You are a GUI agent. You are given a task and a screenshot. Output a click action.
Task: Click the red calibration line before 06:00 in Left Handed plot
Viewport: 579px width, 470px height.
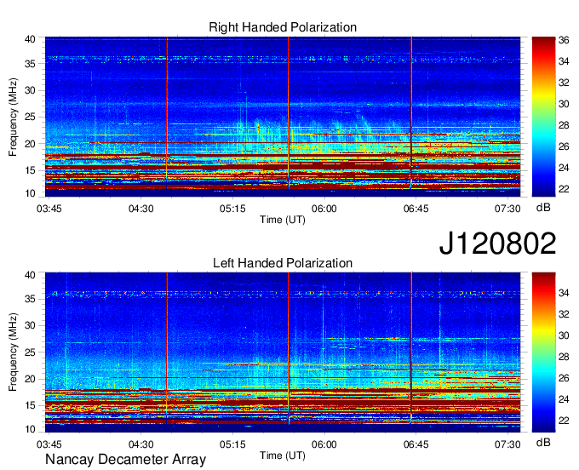click(x=289, y=348)
